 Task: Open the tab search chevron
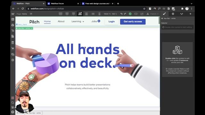192,4
